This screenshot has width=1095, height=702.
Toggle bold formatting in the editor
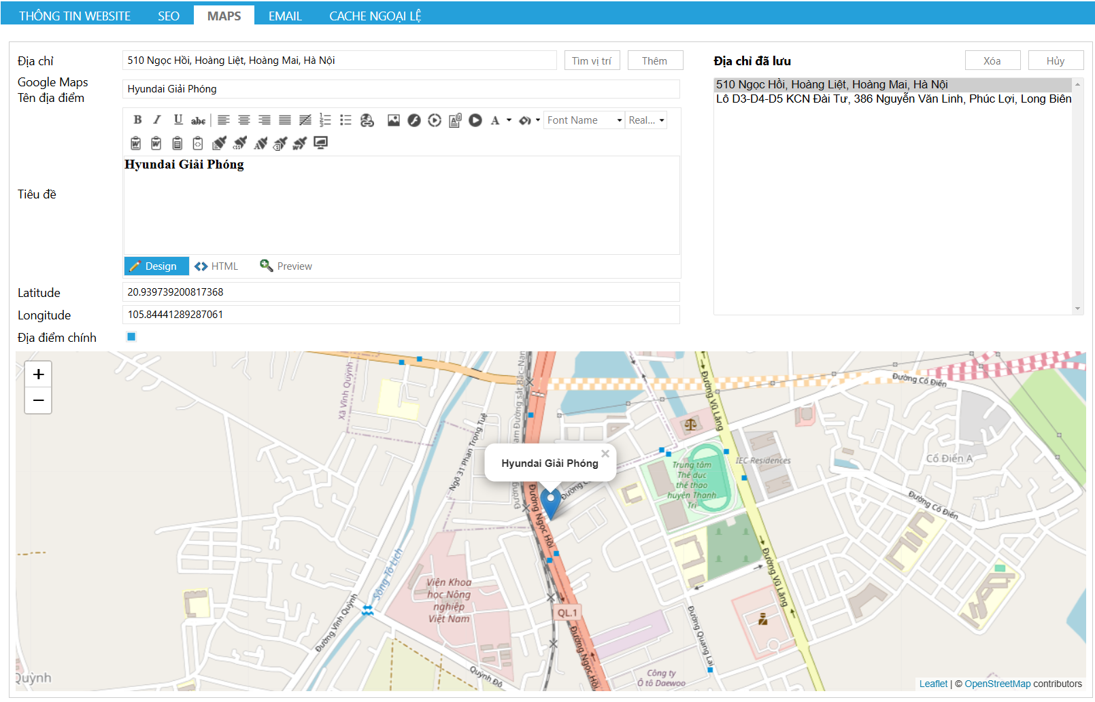pos(137,120)
